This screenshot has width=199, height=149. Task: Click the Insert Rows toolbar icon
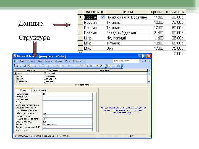point(86,66)
